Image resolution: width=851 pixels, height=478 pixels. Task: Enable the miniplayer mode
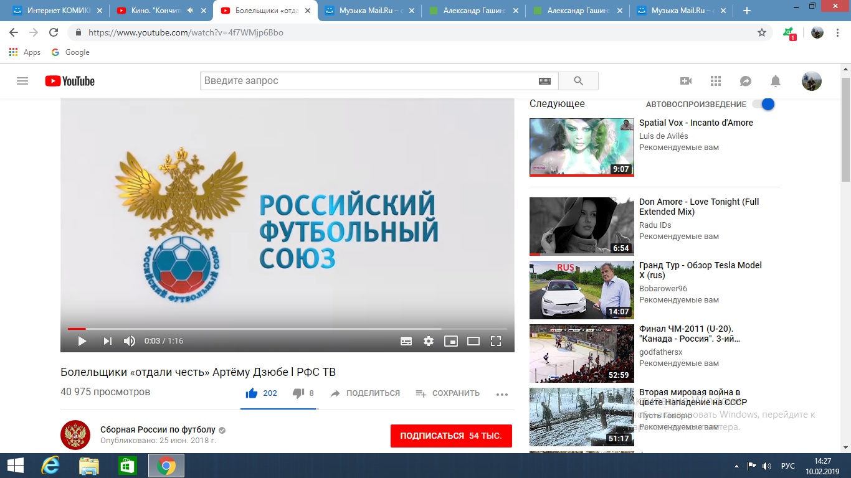[x=451, y=341]
